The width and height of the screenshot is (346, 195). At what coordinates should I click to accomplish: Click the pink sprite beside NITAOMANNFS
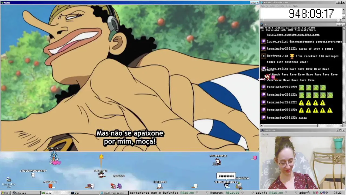255,158
